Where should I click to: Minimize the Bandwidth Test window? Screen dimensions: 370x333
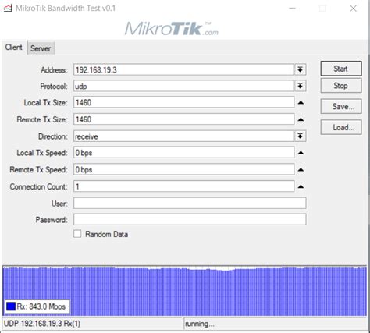click(x=292, y=9)
